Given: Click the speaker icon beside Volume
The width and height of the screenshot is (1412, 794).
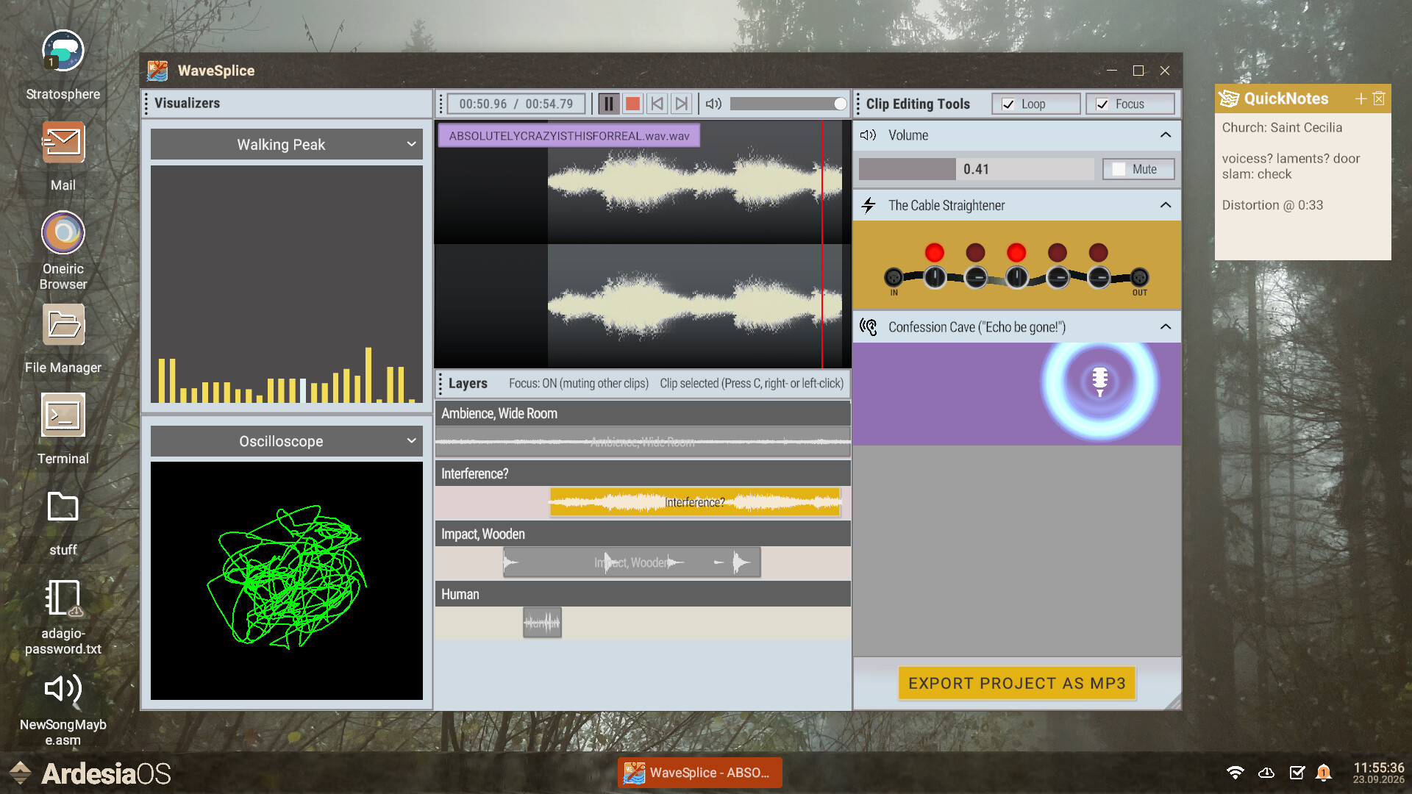Looking at the screenshot, I should 869,135.
